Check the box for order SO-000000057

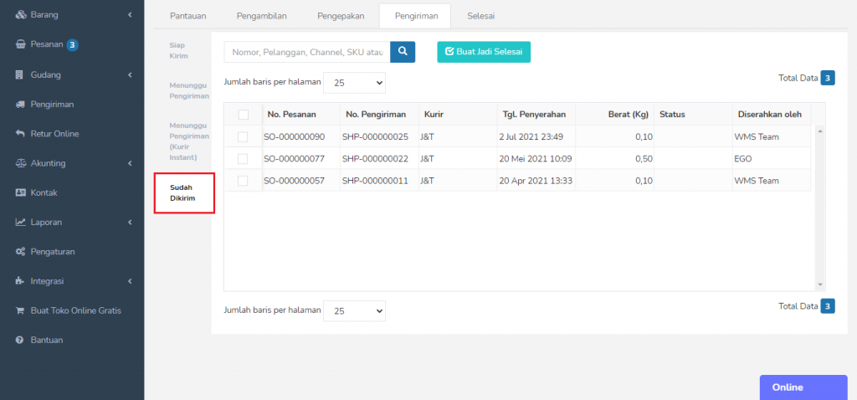tap(243, 181)
